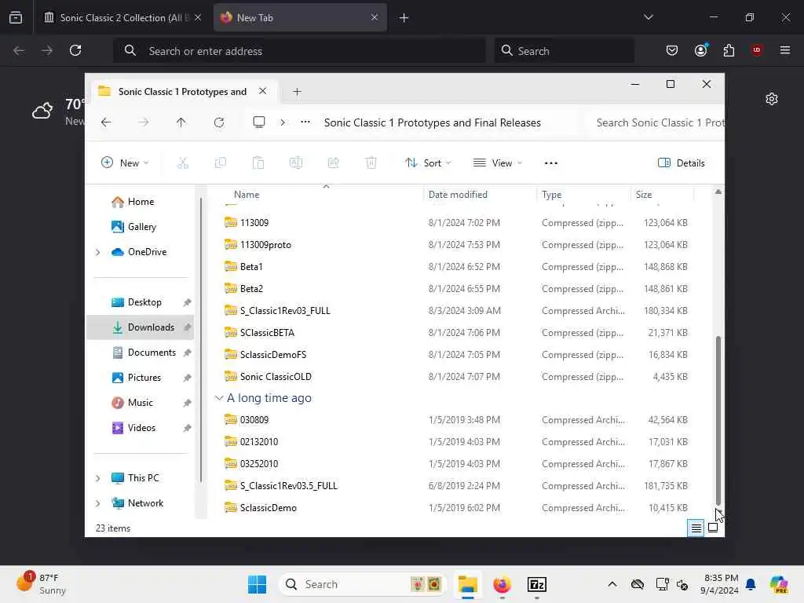This screenshot has height=603, width=804.
Task: Open the See more ellipsis in Explorer toolbar
Action: click(x=550, y=163)
